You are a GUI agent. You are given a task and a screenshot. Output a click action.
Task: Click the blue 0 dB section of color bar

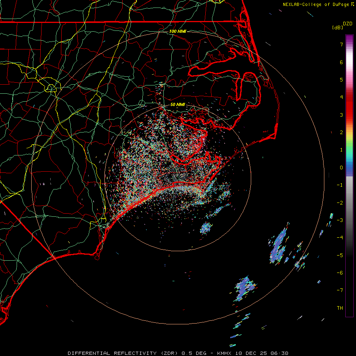click(349, 168)
